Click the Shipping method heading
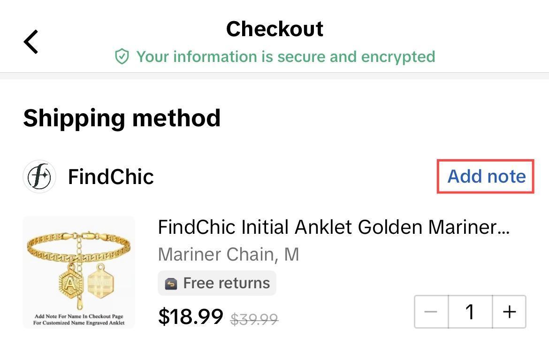The width and height of the screenshot is (549, 346). 122,118
